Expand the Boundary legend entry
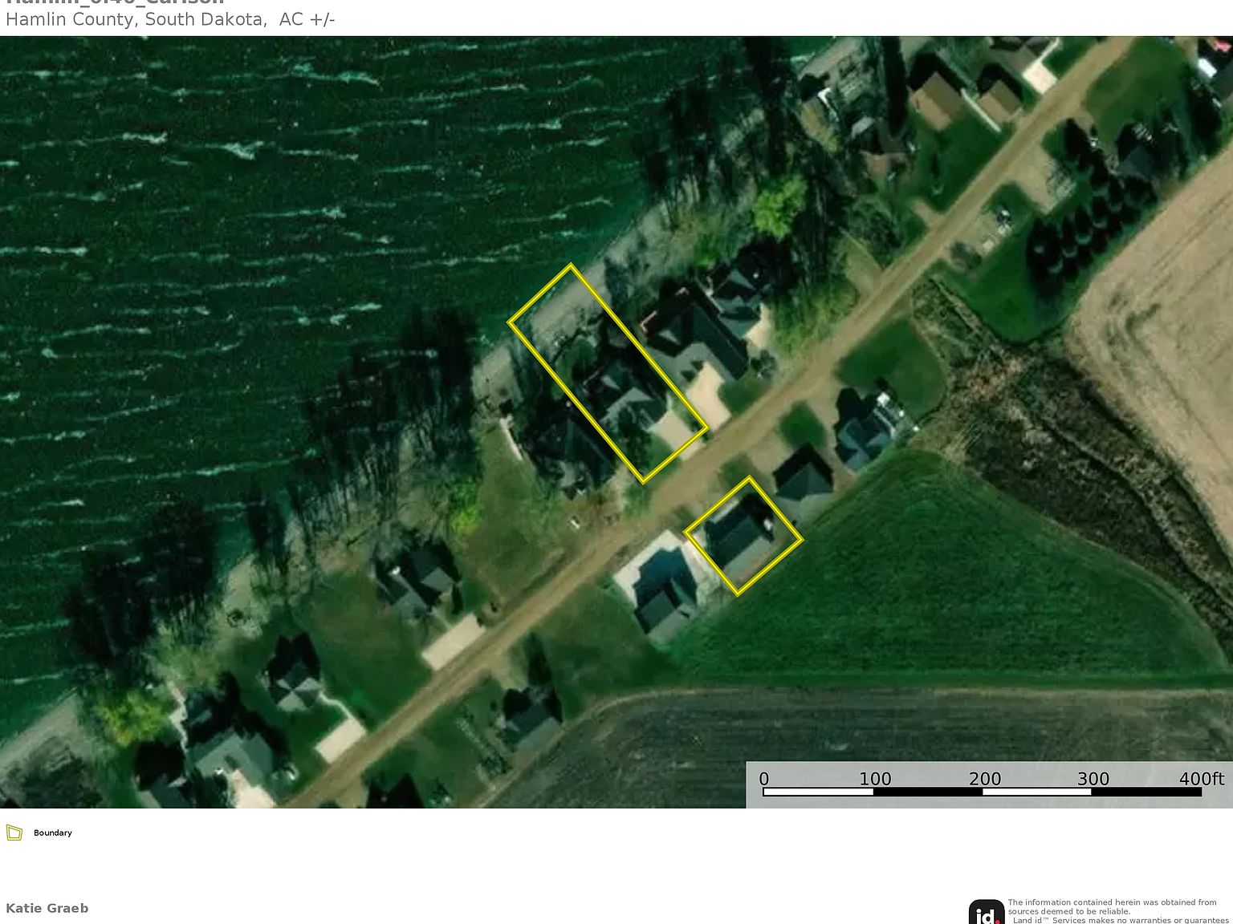Viewport: 1233px width, 924px height. (x=52, y=833)
